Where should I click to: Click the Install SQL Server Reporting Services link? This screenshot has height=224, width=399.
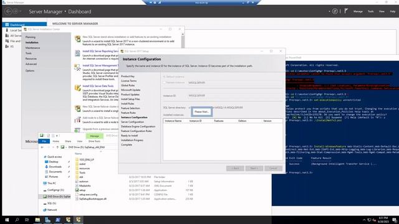(100, 51)
